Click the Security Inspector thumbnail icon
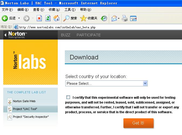 click(10, 117)
